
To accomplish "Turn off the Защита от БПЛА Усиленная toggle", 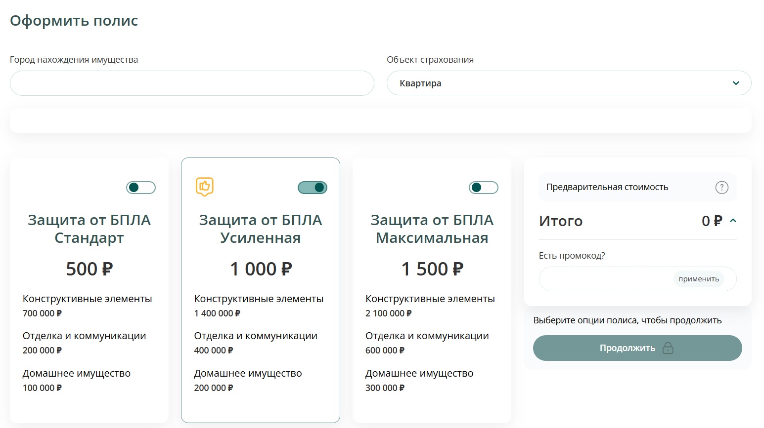I will point(313,188).
